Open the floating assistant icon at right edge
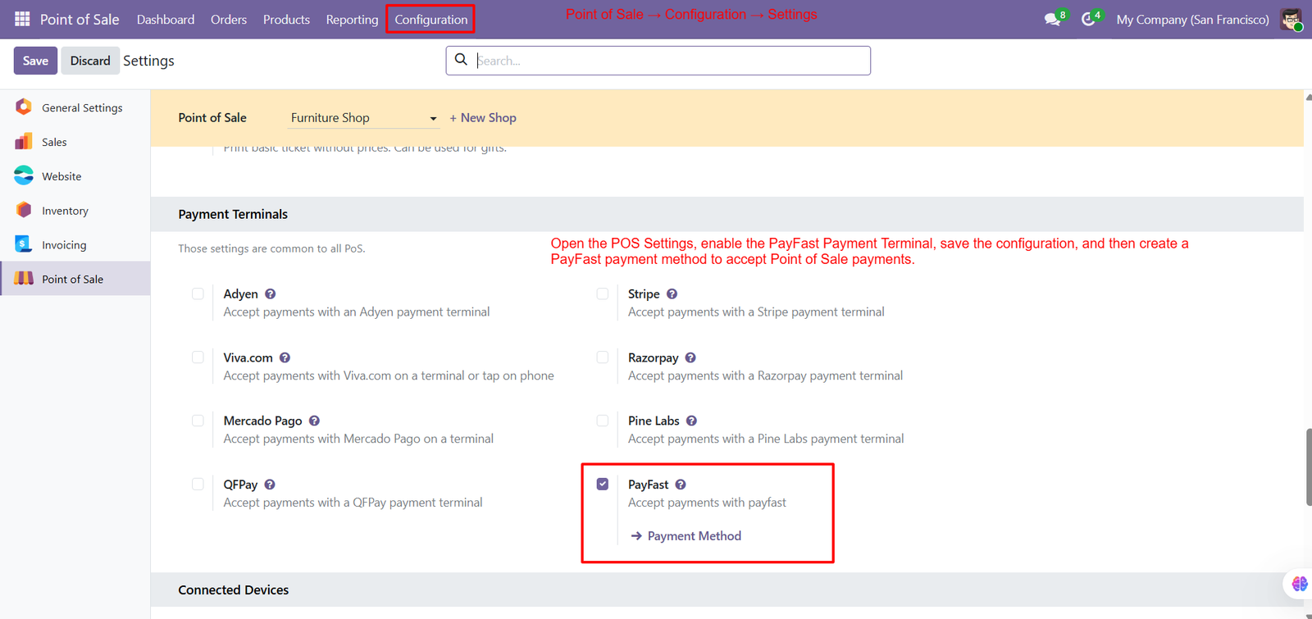This screenshot has width=1312, height=619. point(1300,584)
